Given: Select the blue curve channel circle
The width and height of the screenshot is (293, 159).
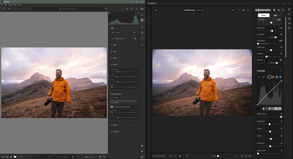Looking at the screenshot, I should pyautogui.click(x=280, y=77).
